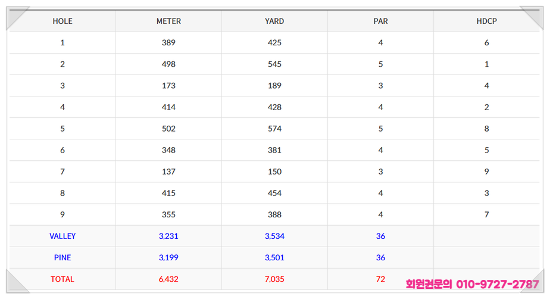Select the 173 meter value
The width and height of the screenshot is (550, 299).
pos(168,86)
